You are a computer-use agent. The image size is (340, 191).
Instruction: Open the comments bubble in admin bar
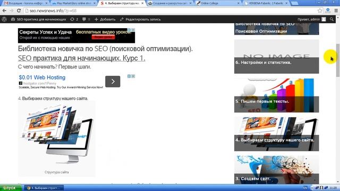pos(86,19)
